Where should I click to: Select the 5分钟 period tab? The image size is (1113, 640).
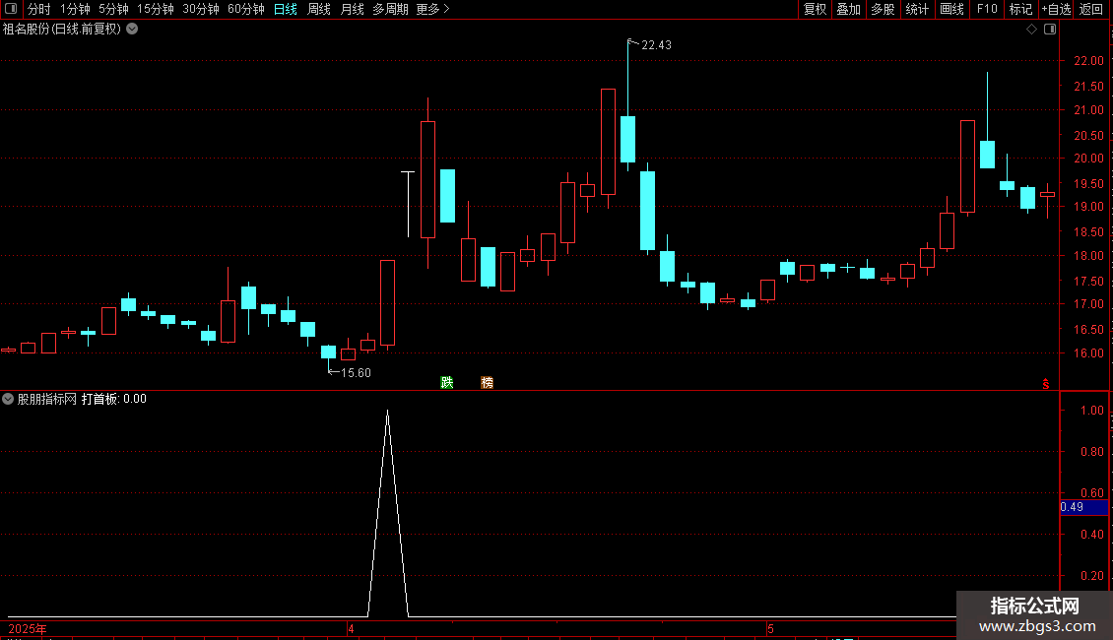coord(113,9)
